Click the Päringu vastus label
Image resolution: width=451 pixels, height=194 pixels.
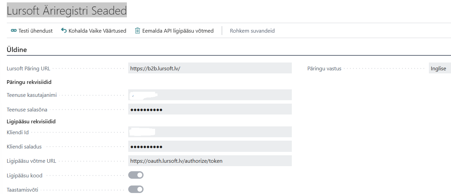(324, 68)
